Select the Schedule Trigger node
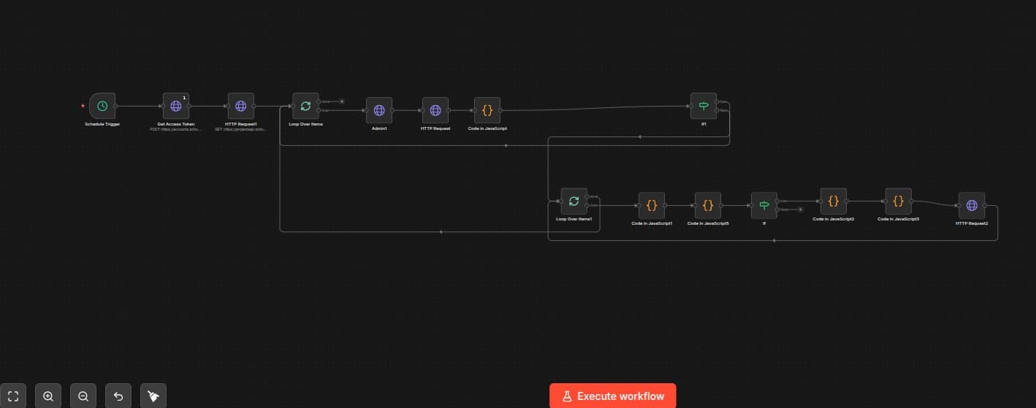1036x408 pixels. tap(102, 107)
